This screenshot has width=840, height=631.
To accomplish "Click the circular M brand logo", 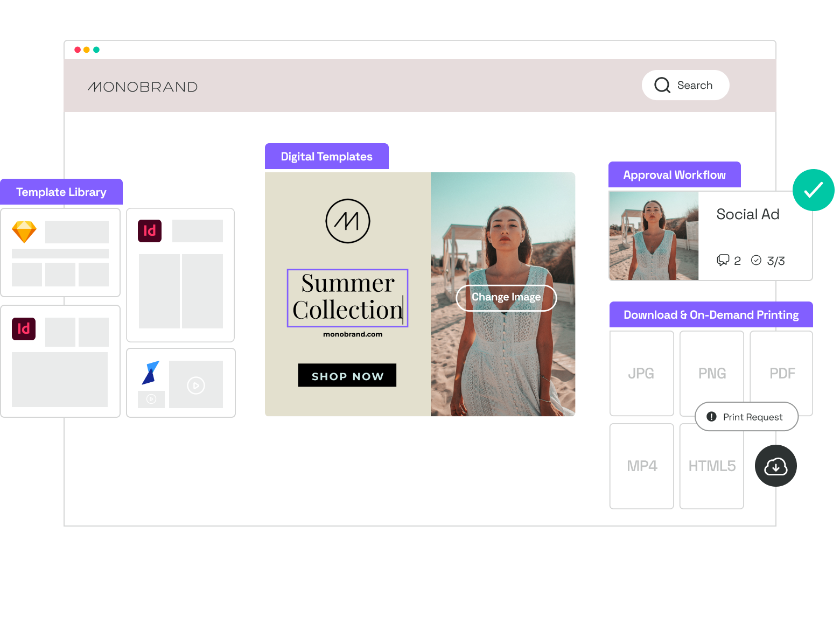I will tap(348, 221).
